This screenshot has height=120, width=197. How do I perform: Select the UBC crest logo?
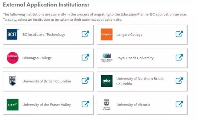click(x=13, y=81)
